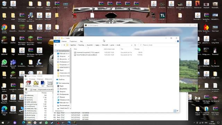
Task: Click legacy in the address path
Action: pos(97,45)
